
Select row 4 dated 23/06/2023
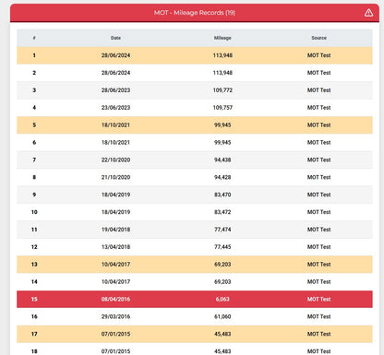[195, 108]
